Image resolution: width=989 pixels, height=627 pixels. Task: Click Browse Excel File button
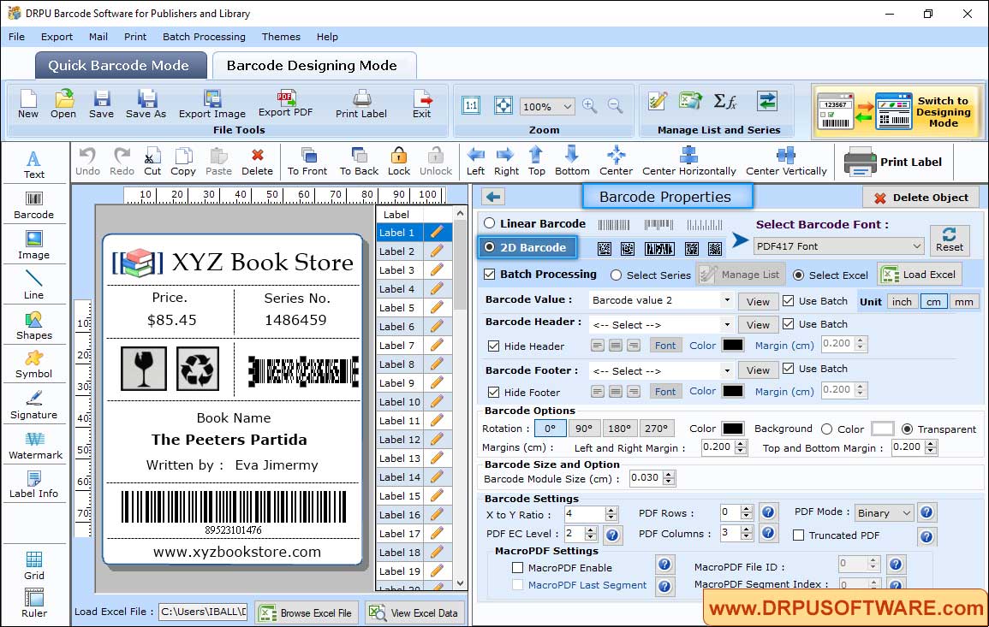click(x=307, y=612)
